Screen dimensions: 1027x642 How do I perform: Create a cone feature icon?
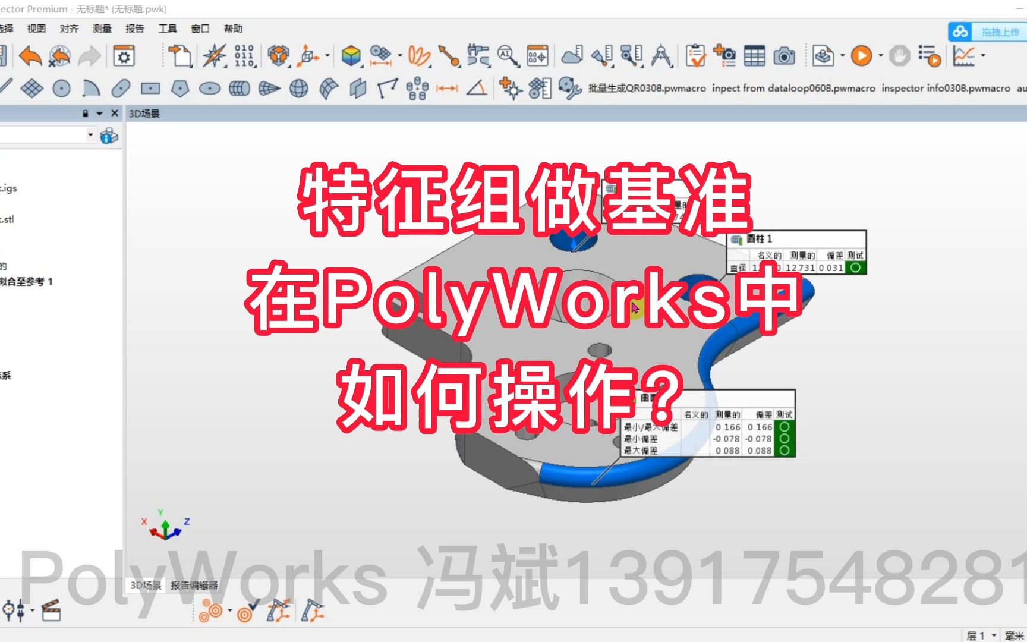click(x=269, y=89)
